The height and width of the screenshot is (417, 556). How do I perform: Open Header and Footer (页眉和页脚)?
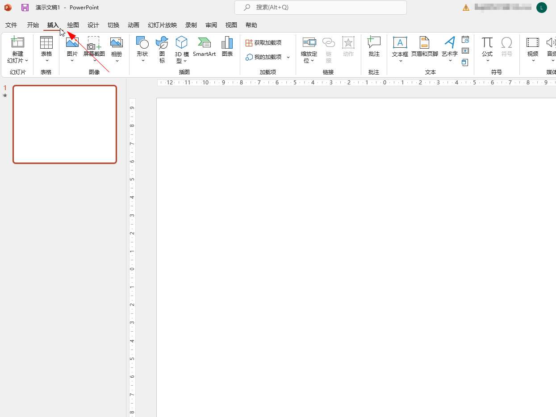tap(424, 47)
